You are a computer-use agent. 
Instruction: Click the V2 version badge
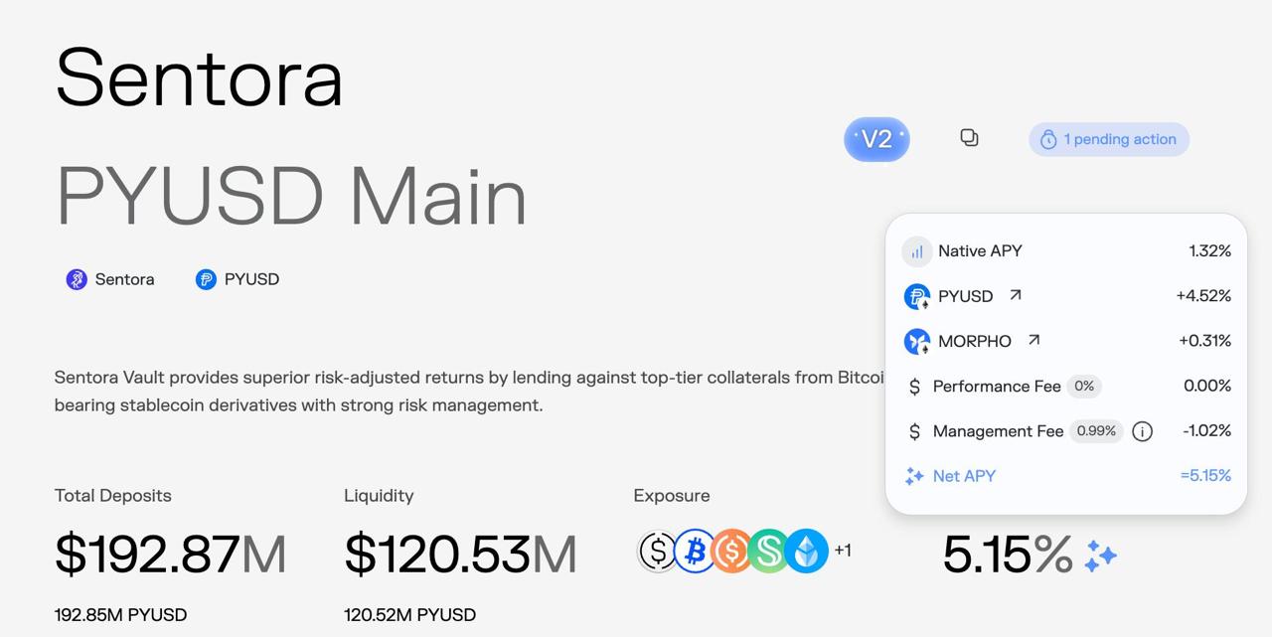click(876, 139)
